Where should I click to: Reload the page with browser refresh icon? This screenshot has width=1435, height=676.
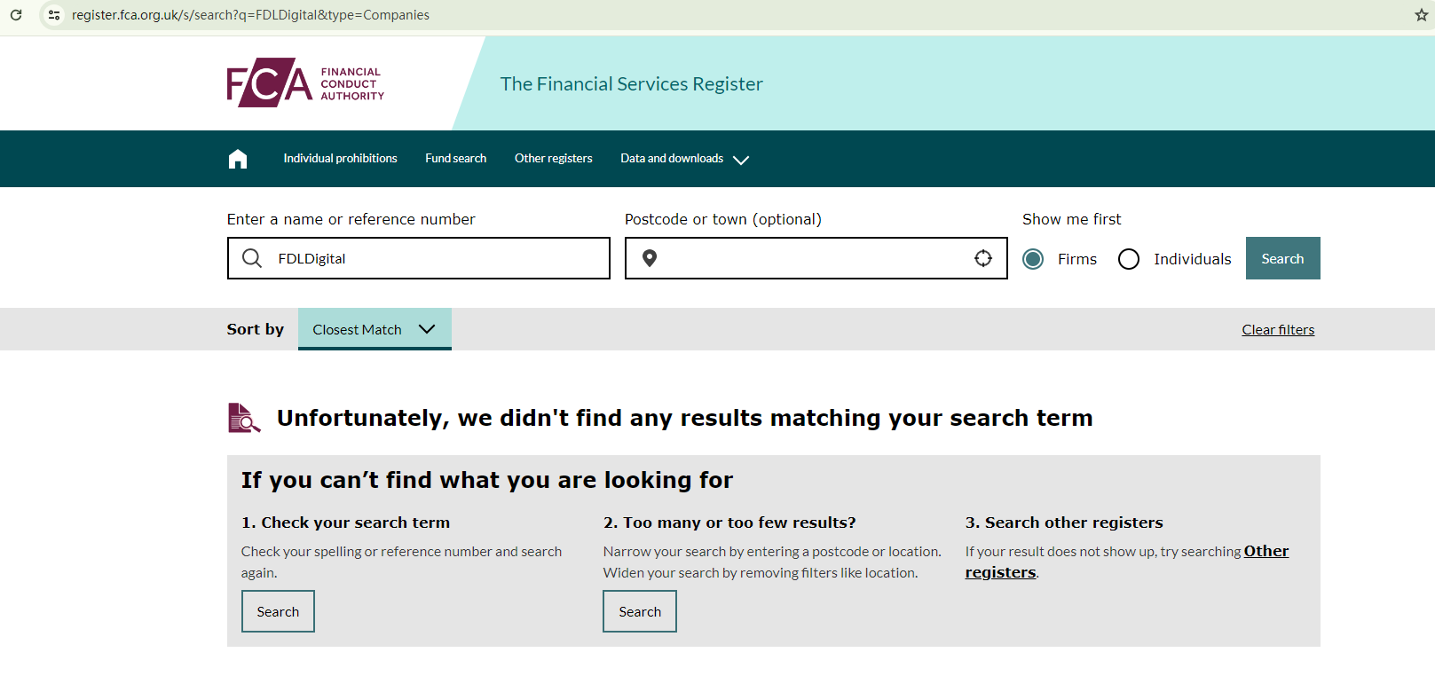tap(16, 15)
